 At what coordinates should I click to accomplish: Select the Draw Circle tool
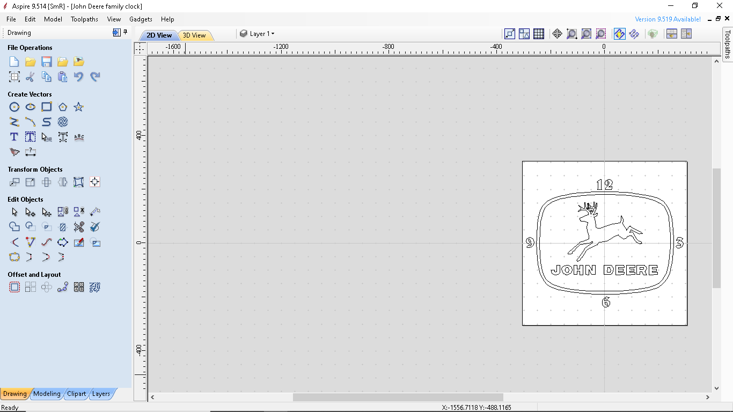(x=14, y=107)
